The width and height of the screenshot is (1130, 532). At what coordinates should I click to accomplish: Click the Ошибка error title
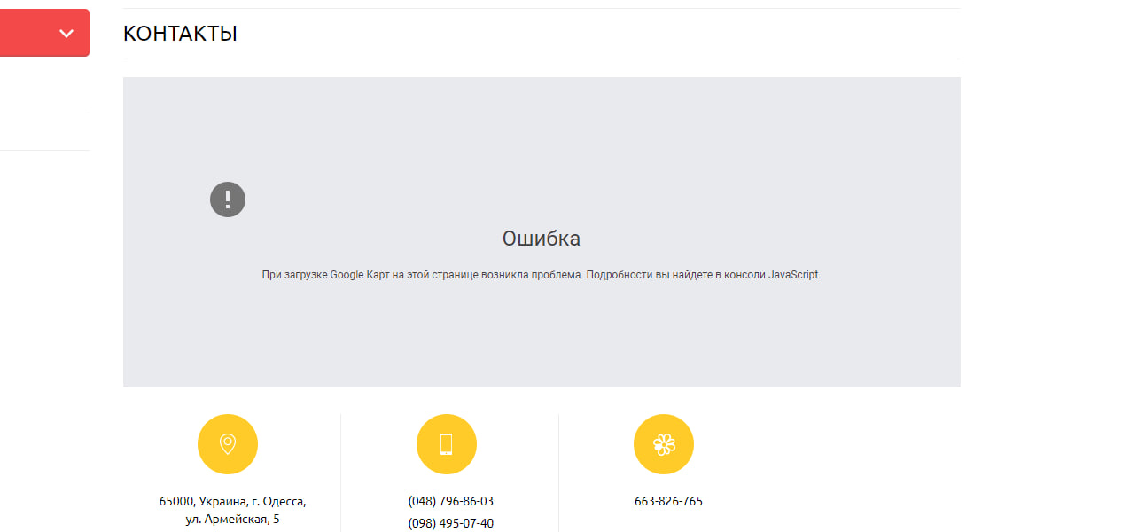click(x=541, y=239)
